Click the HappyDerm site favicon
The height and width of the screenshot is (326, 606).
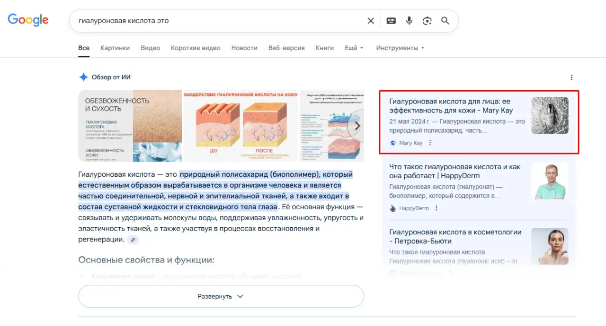point(393,208)
